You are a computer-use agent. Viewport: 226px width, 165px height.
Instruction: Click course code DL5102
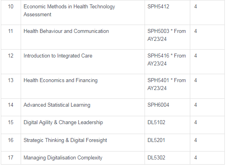pos(156,123)
